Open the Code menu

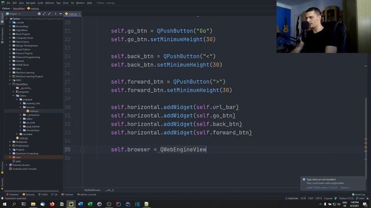[x=40, y=3]
